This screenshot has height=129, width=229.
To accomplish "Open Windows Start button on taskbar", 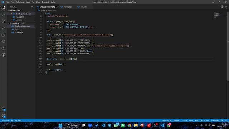I will point(60,125).
